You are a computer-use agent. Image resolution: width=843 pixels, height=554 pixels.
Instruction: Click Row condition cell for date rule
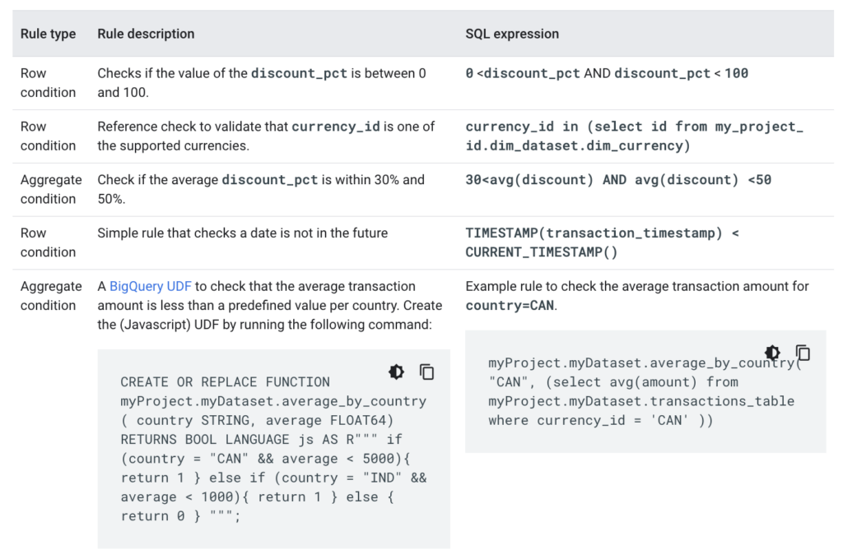pos(48,242)
